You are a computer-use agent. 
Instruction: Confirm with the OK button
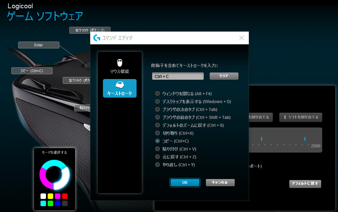(185, 183)
